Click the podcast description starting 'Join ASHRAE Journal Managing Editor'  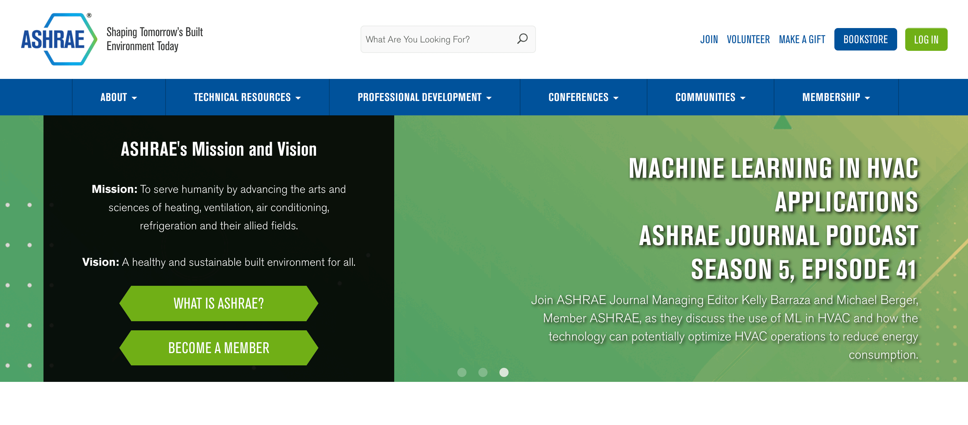(x=725, y=327)
